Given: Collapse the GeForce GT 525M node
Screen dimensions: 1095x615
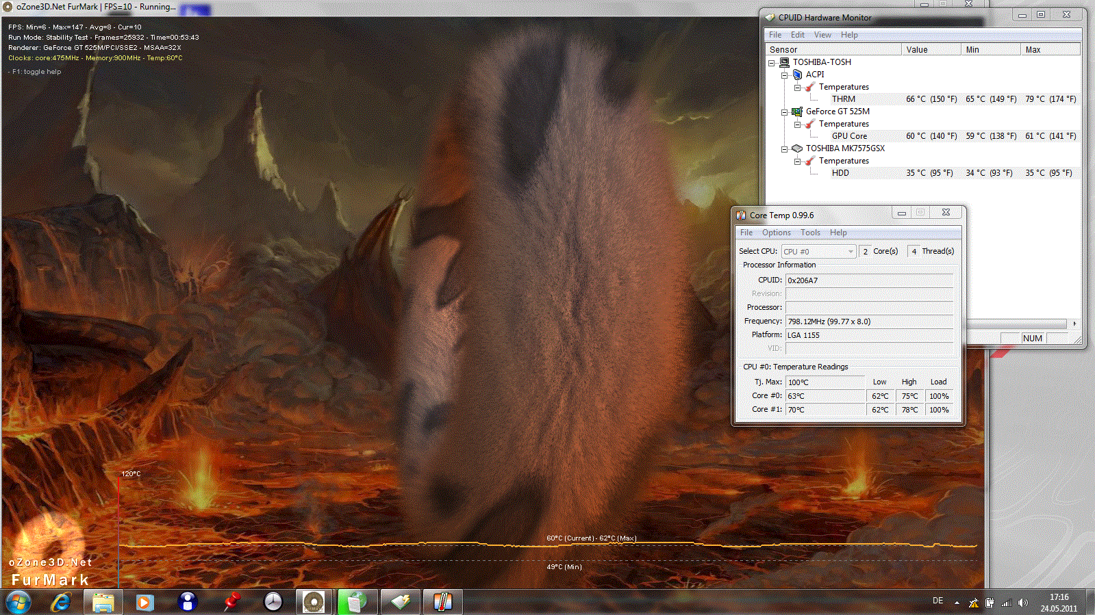Looking at the screenshot, I should pos(785,112).
